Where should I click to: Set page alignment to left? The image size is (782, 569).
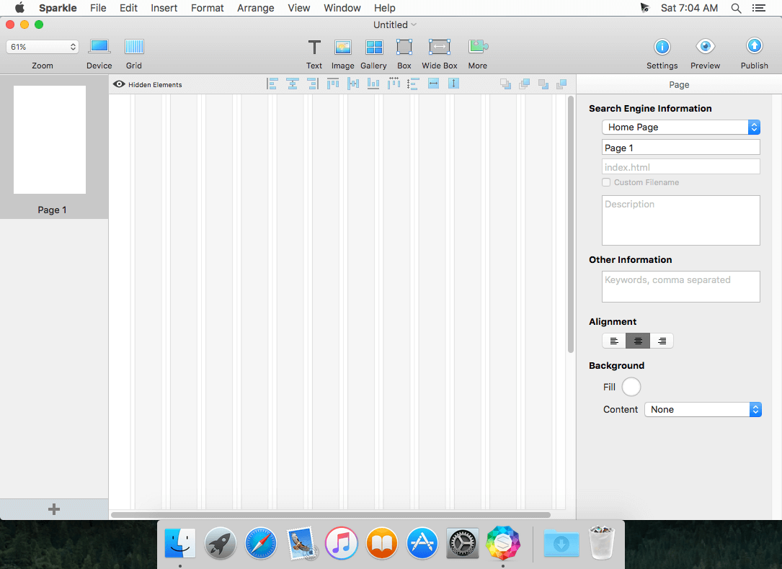pyautogui.click(x=614, y=341)
